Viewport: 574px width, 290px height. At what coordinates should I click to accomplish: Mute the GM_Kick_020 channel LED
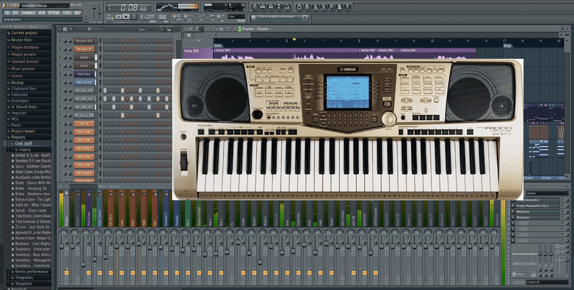(x=60, y=90)
